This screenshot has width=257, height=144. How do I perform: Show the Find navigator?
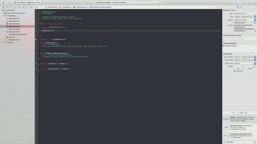tap(11, 7)
